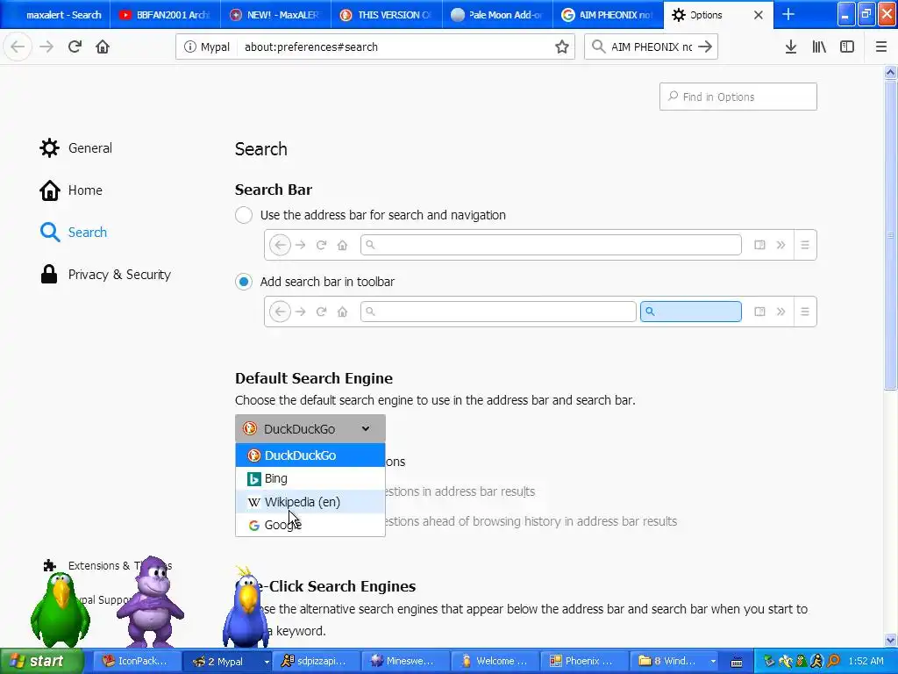Open the hamburger application menu

click(881, 47)
